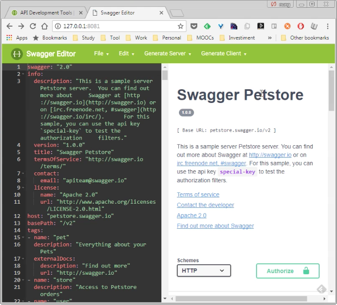This screenshot has height=305, width=337.
Task: Reload the current page
Action: 33,26
